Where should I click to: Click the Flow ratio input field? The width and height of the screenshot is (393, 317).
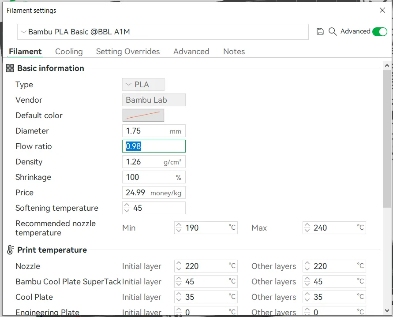(153, 146)
